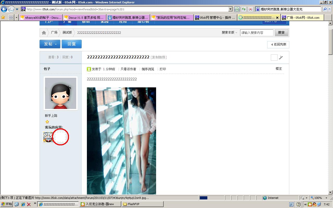Refresh the page with the green arrows icon
The height and width of the screenshot is (208, 333).
coord(244,9)
